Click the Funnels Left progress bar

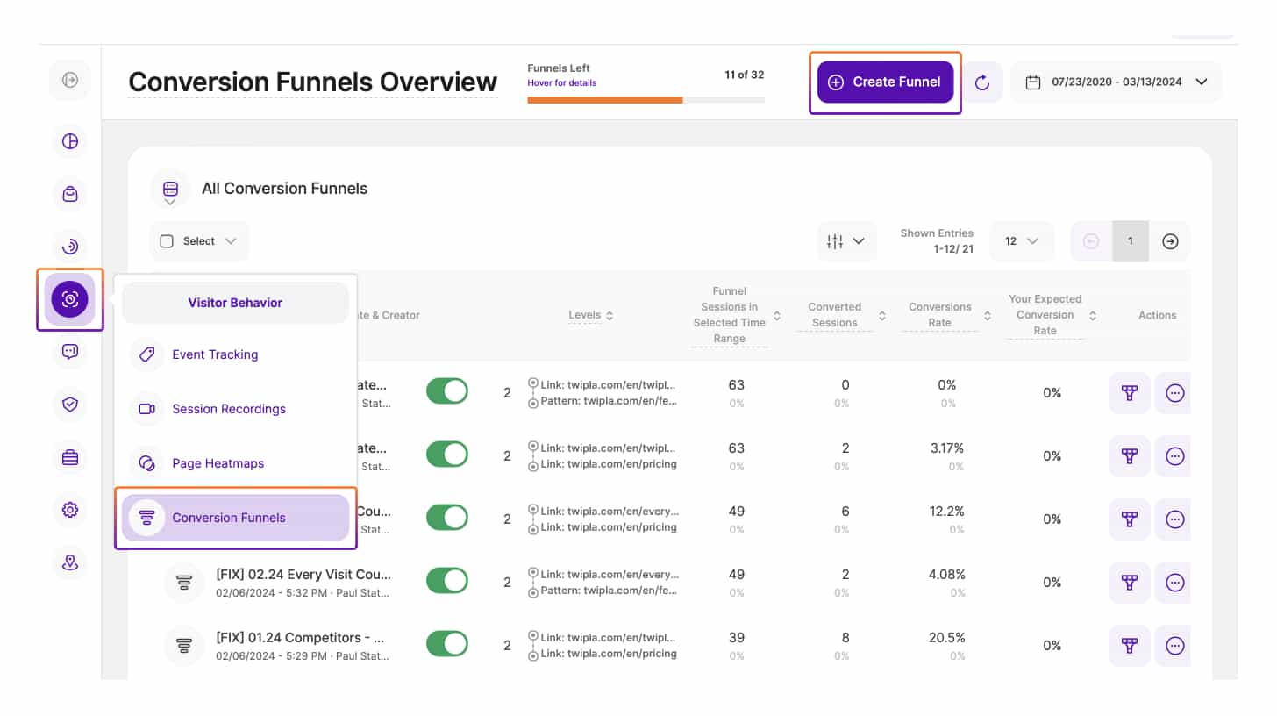coord(646,100)
